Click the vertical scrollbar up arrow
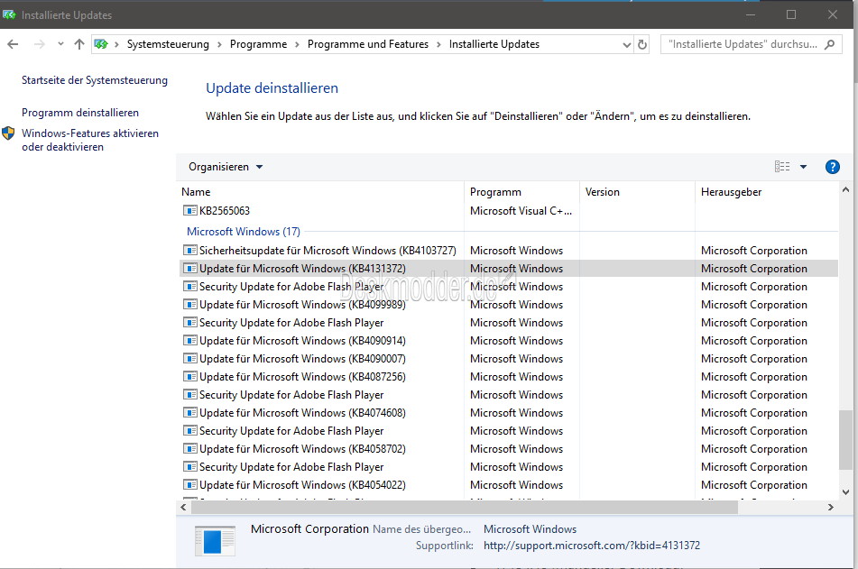The image size is (858, 569). [845, 190]
